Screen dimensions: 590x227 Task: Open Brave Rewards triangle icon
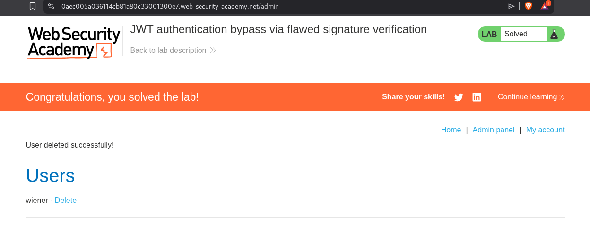tap(545, 6)
